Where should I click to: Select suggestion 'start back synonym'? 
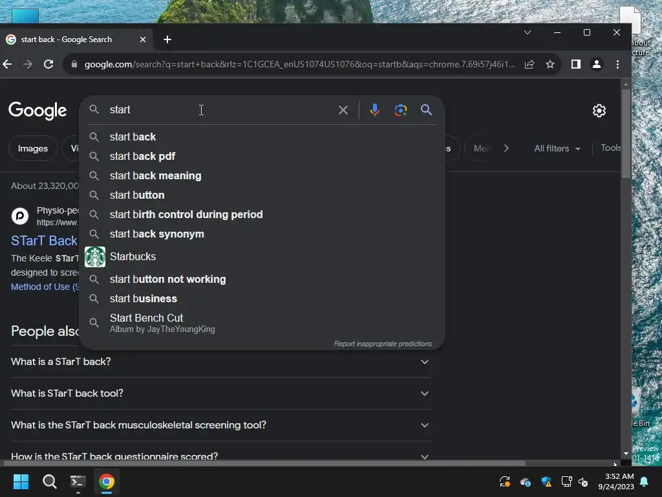click(x=262, y=234)
